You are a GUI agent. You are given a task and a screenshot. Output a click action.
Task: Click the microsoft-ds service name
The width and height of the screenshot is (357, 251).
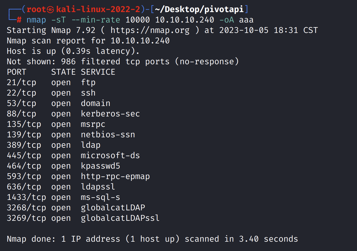(110, 155)
